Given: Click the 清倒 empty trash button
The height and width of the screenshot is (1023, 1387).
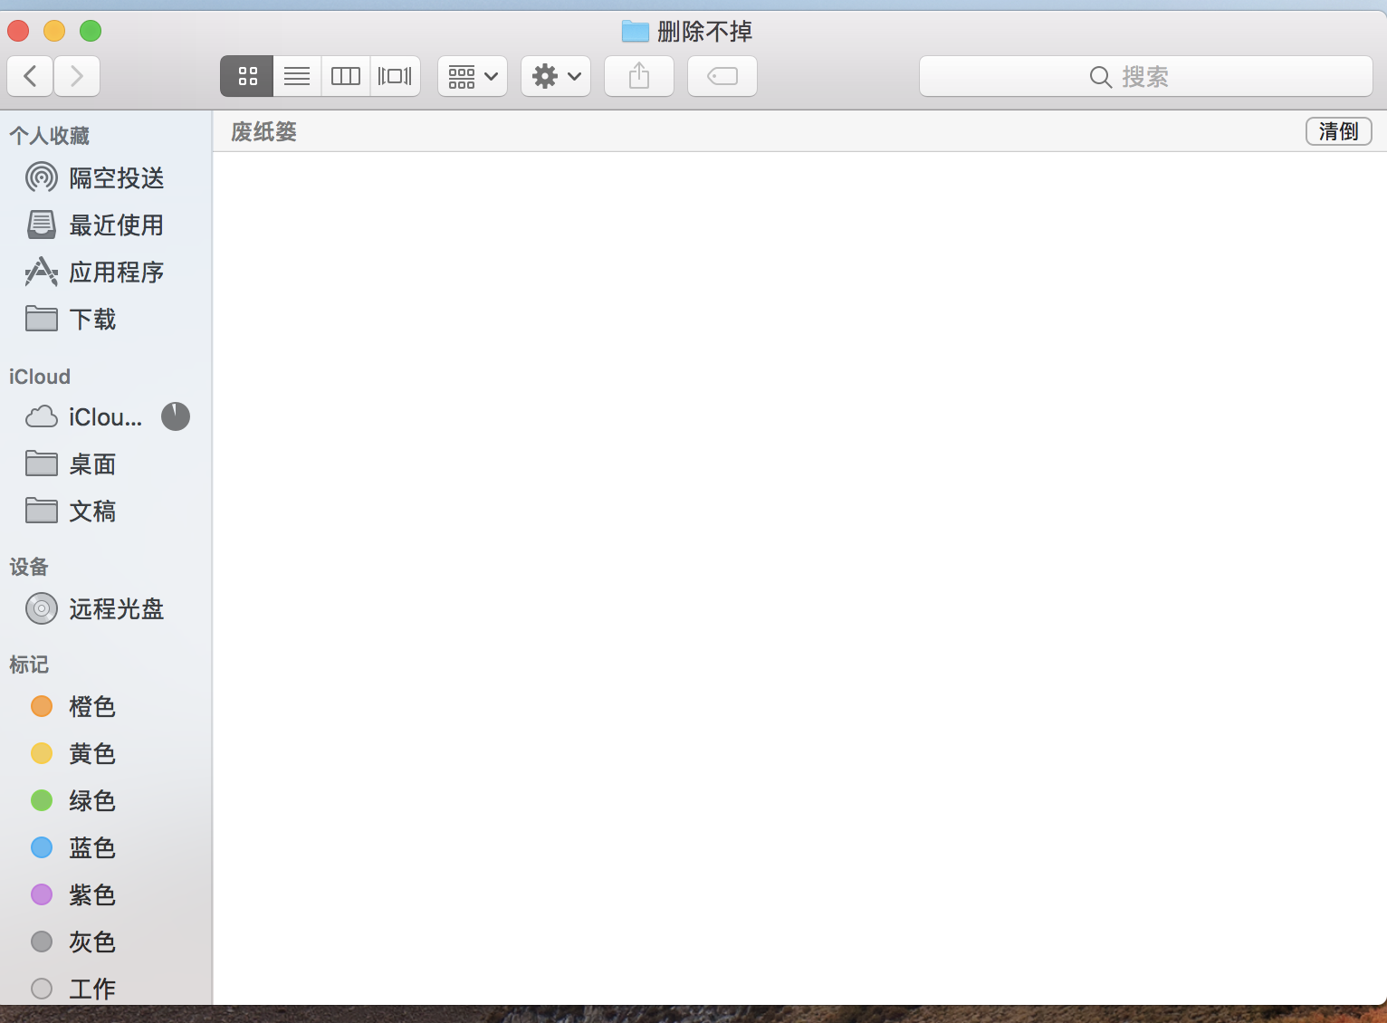Looking at the screenshot, I should click(1338, 131).
